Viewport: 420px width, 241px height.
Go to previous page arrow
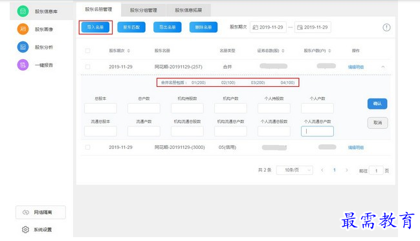coord(322,170)
